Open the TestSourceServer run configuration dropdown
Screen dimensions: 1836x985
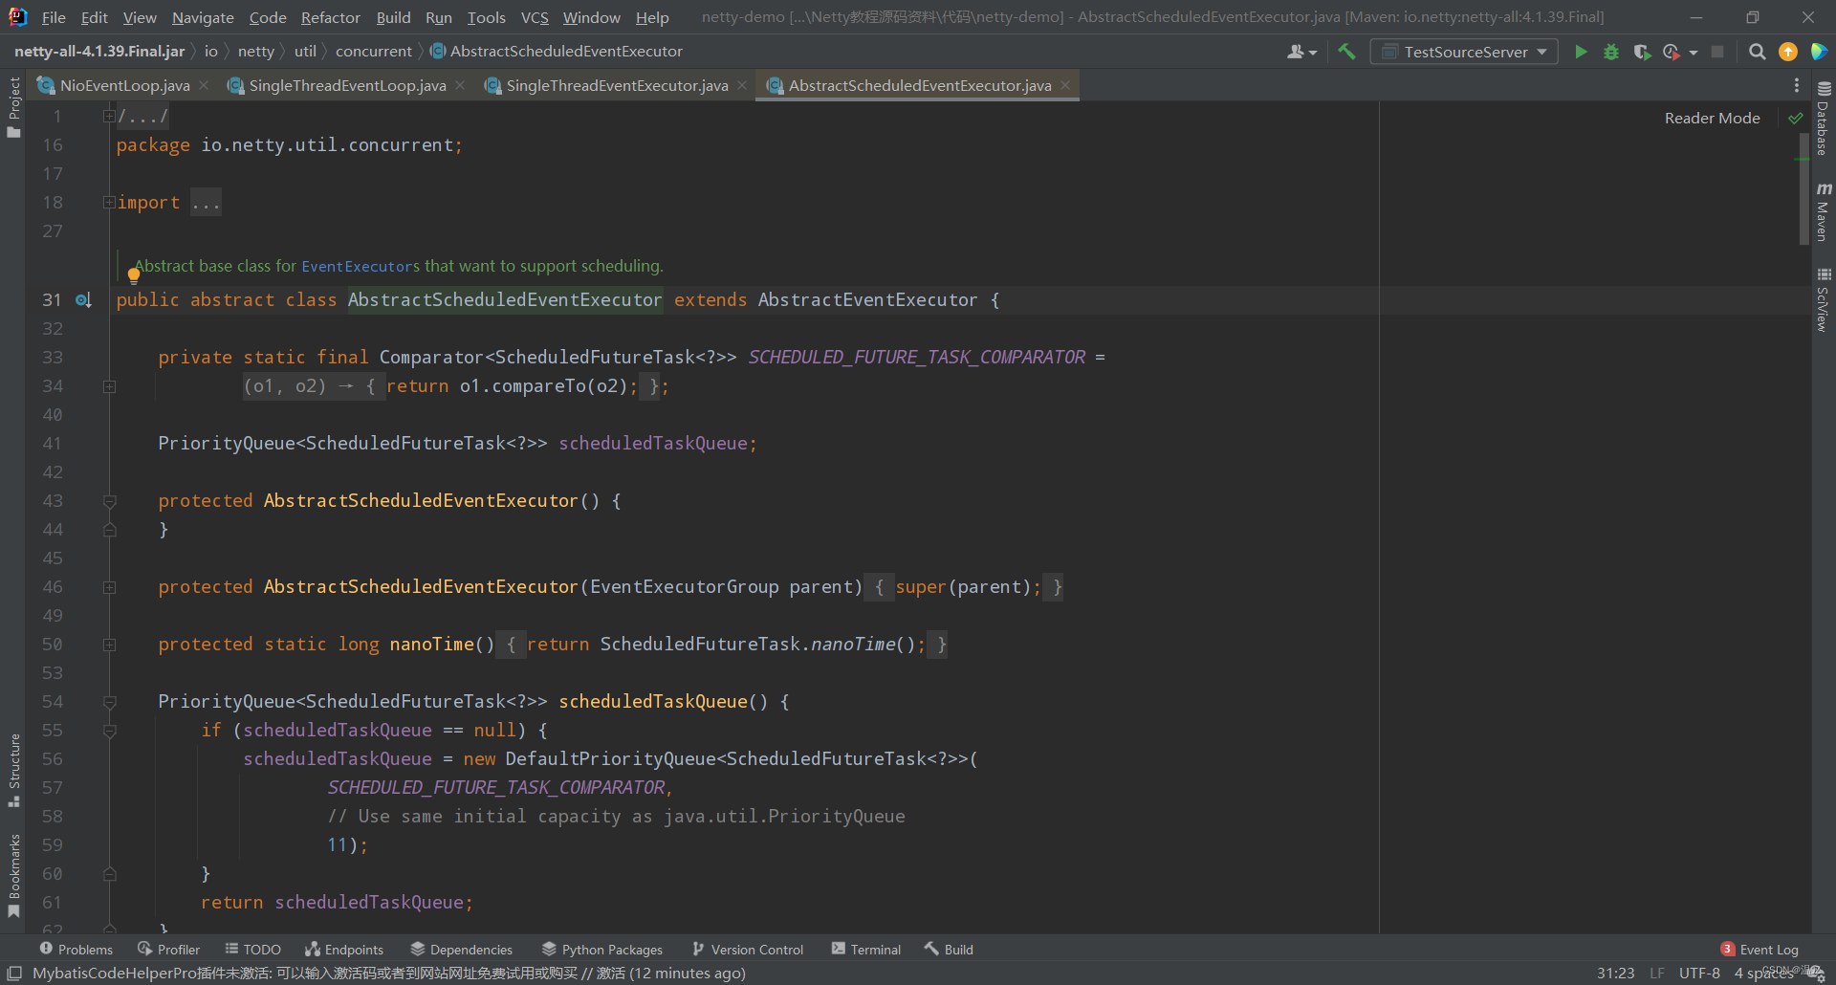pyautogui.click(x=1464, y=52)
